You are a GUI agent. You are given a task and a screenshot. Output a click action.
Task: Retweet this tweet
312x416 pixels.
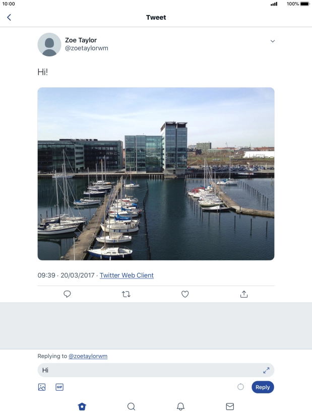point(126,294)
